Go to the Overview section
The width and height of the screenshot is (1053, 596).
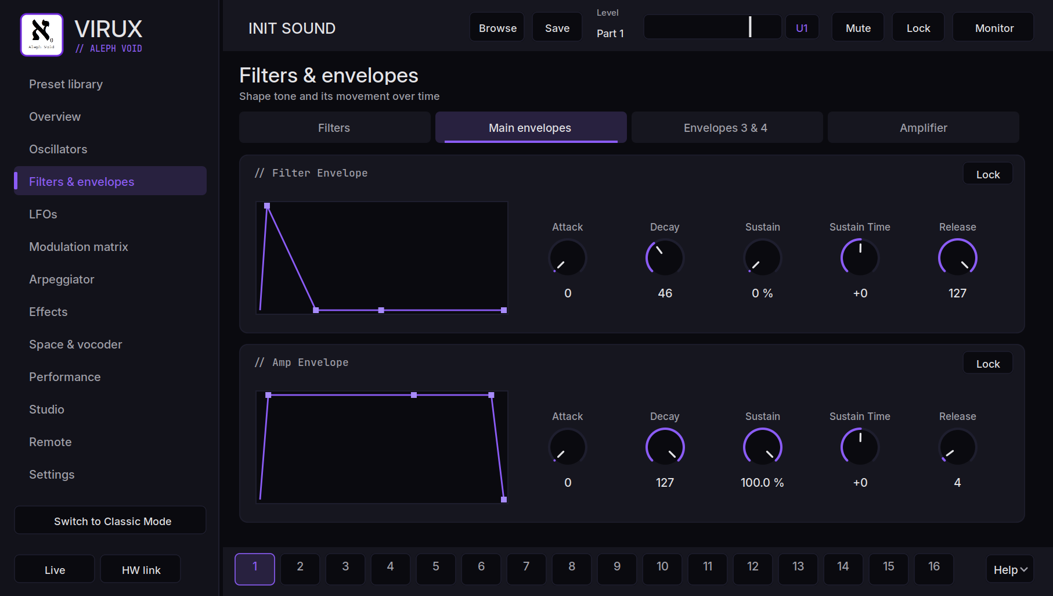pyautogui.click(x=110, y=117)
